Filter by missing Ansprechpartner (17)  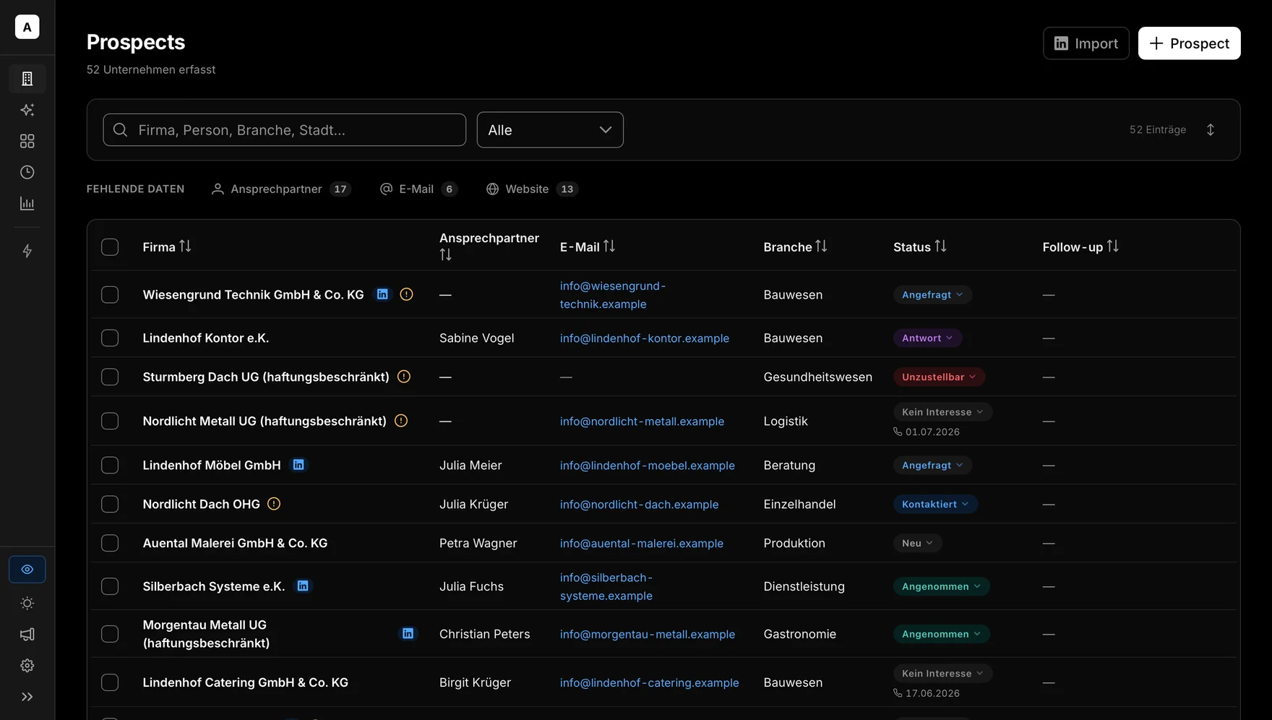281,189
